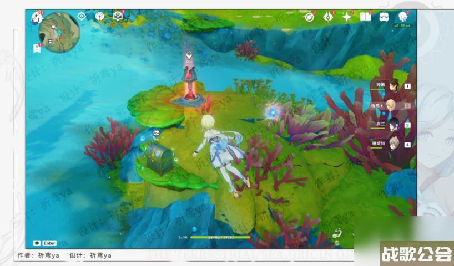Open the question-mark tutorial book icon
This screenshot has height=266, width=454.
[118, 16]
